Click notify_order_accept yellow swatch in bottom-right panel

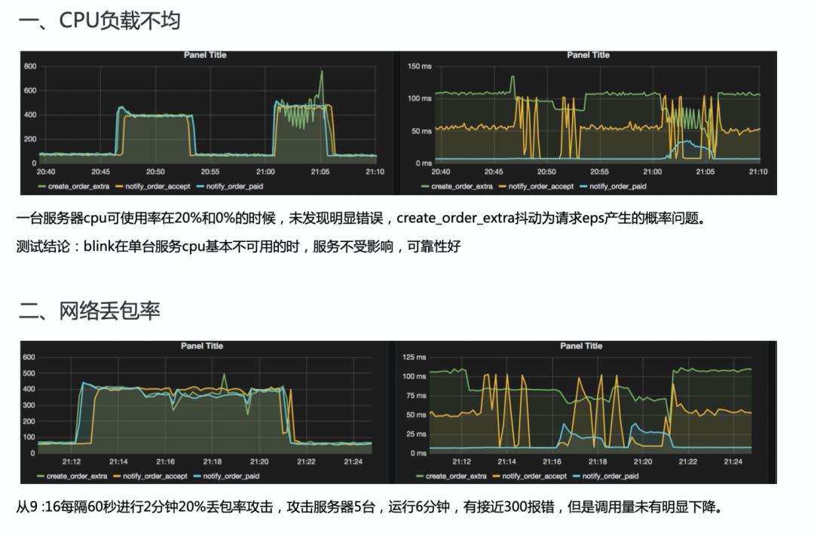point(496,476)
